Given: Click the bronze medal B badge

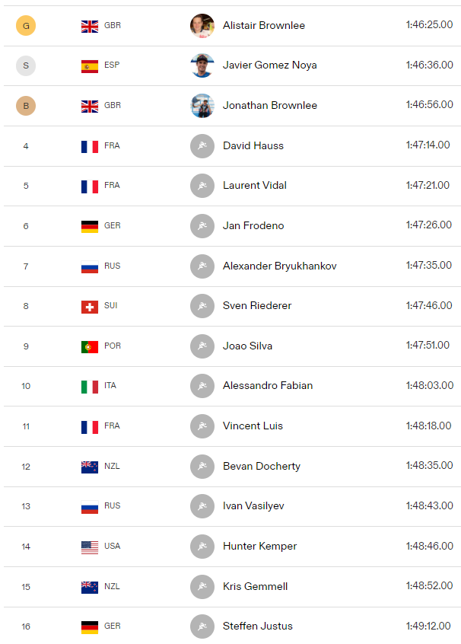Looking at the screenshot, I should [26, 106].
